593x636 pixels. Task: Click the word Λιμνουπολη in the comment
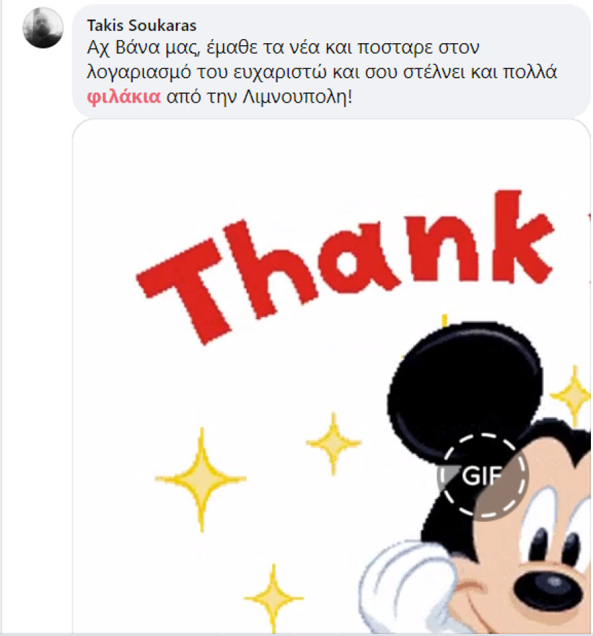294,97
